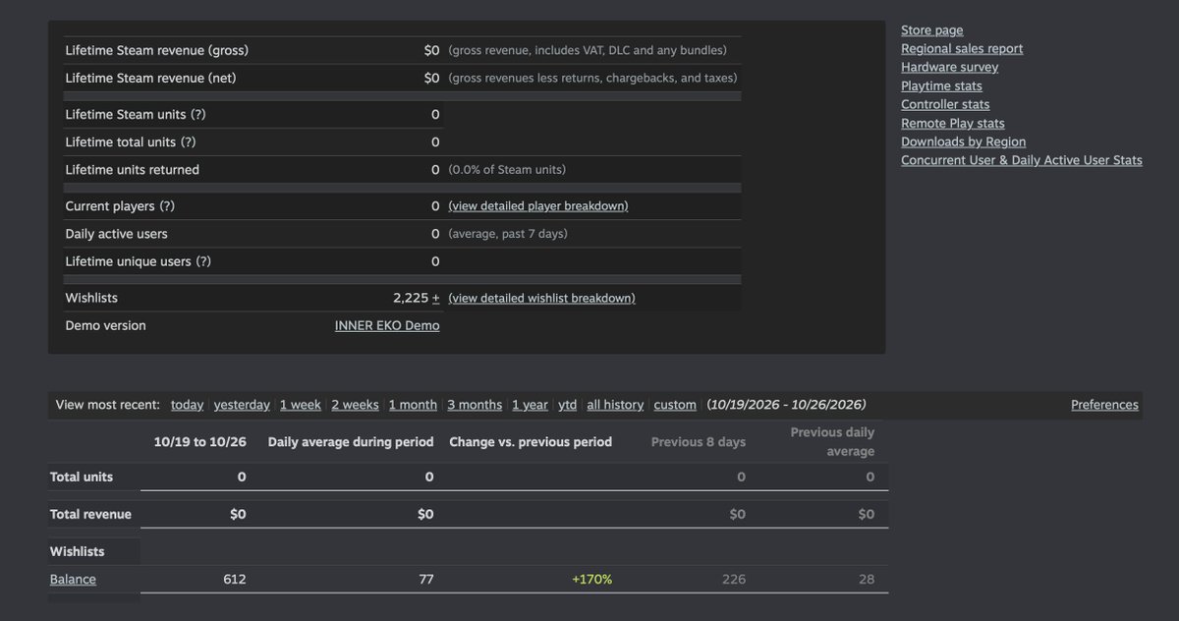Screen dimensions: 1179x621
Task: Select the 1 year range
Action: point(530,405)
